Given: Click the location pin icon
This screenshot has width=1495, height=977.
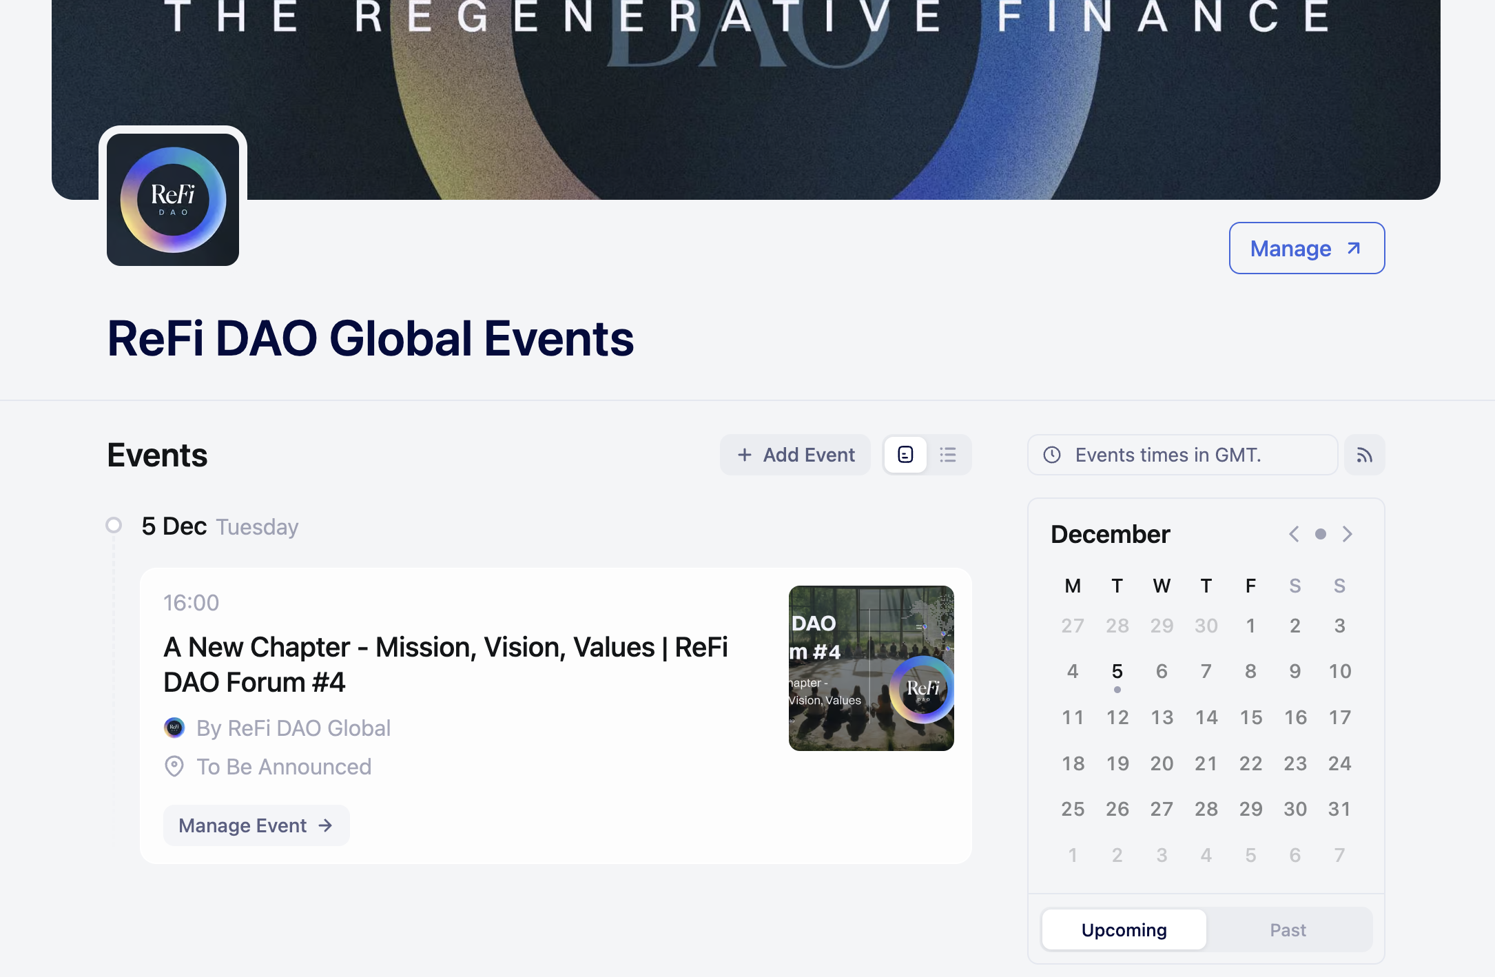Looking at the screenshot, I should point(174,766).
